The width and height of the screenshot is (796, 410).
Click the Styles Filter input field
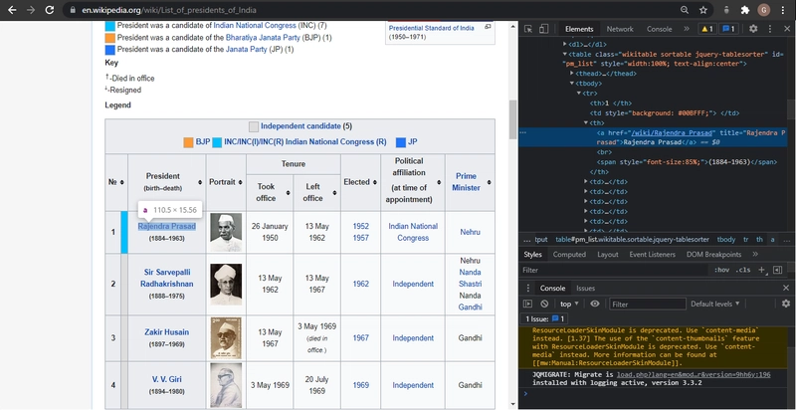click(614, 270)
